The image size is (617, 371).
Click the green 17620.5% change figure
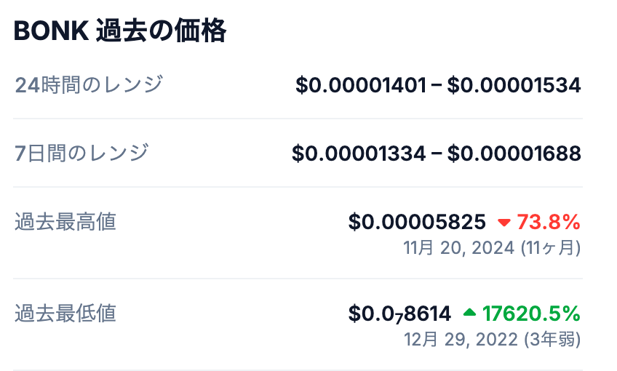pyautogui.click(x=531, y=314)
